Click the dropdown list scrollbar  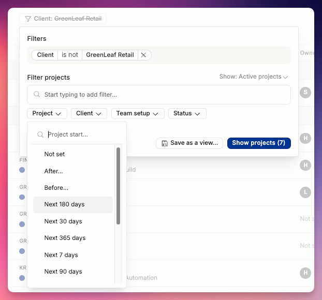[118, 186]
